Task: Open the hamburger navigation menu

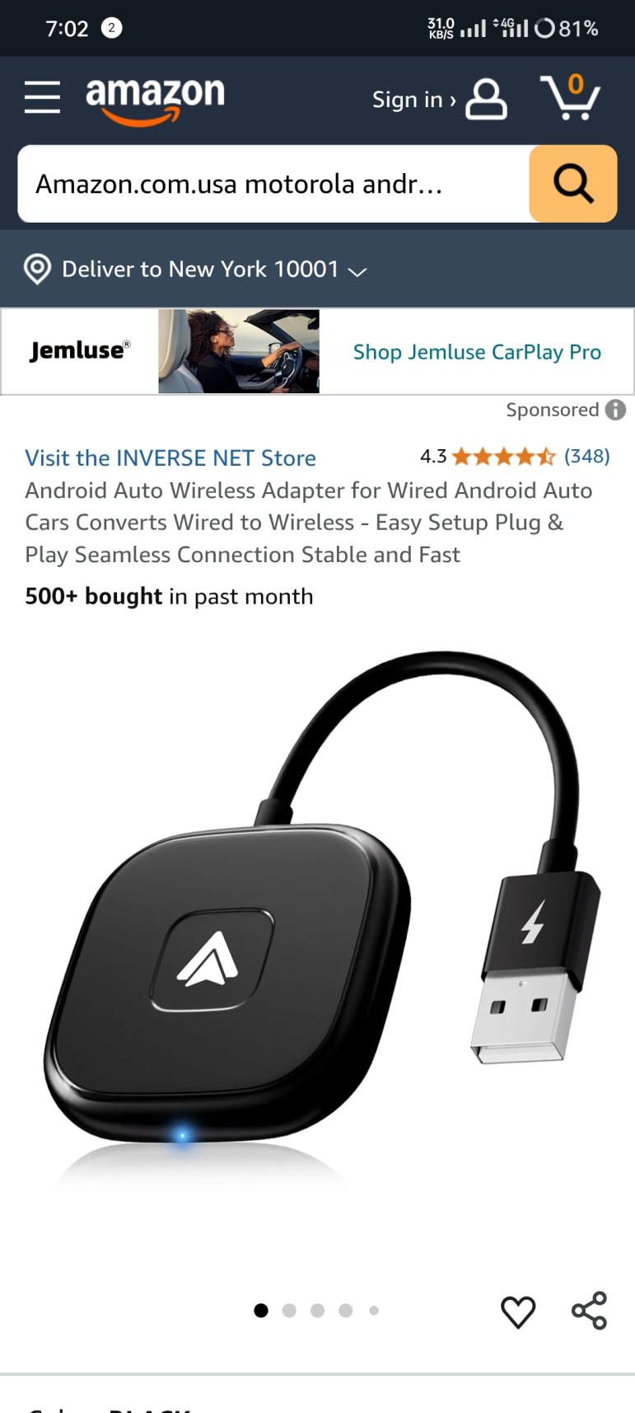Action: click(42, 98)
